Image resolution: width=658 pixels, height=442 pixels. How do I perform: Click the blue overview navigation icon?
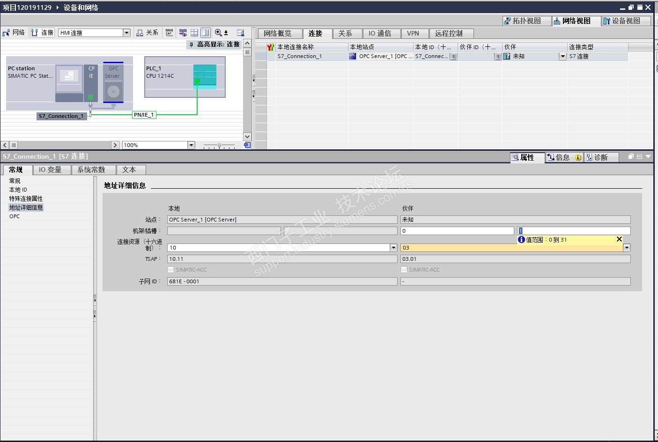(x=247, y=145)
